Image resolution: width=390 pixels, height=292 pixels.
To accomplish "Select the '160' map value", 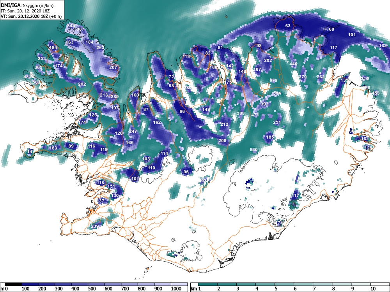I will click(x=135, y=95).
